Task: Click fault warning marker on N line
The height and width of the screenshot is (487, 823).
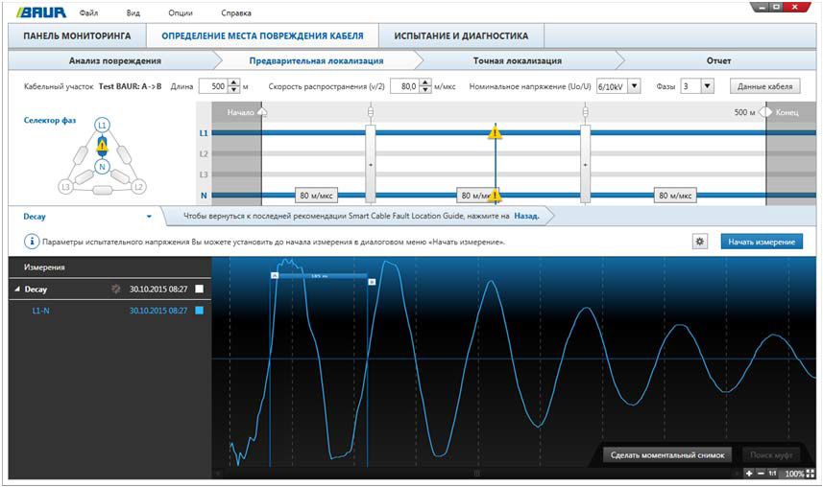Action: coord(495,196)
